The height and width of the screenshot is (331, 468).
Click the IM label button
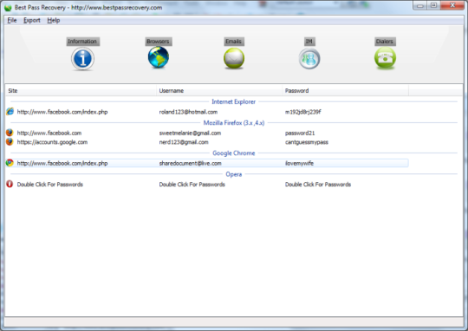309,42
